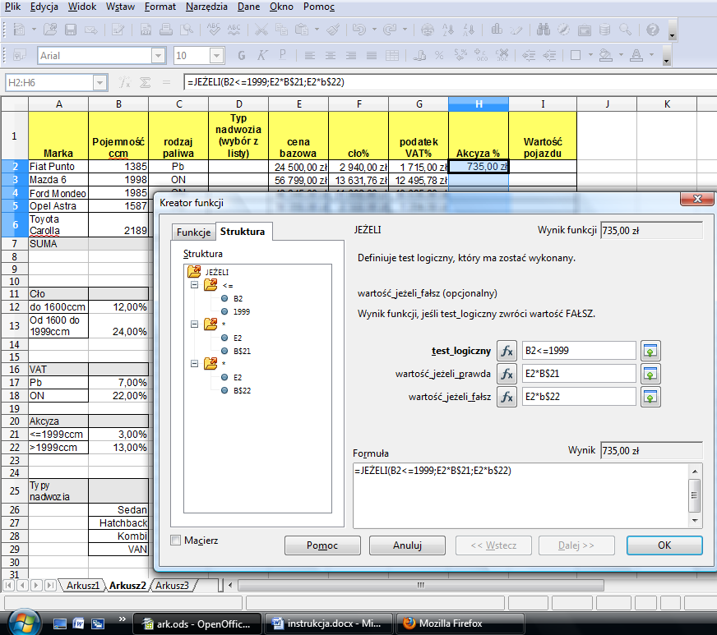Open the Navigator compass icon
The image size is (717, 635).
(x=564, y=30)
